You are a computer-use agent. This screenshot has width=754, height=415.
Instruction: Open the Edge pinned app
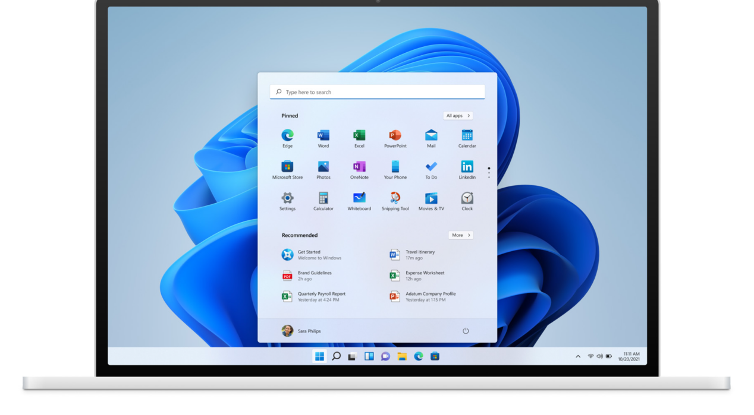click(287, 138)
